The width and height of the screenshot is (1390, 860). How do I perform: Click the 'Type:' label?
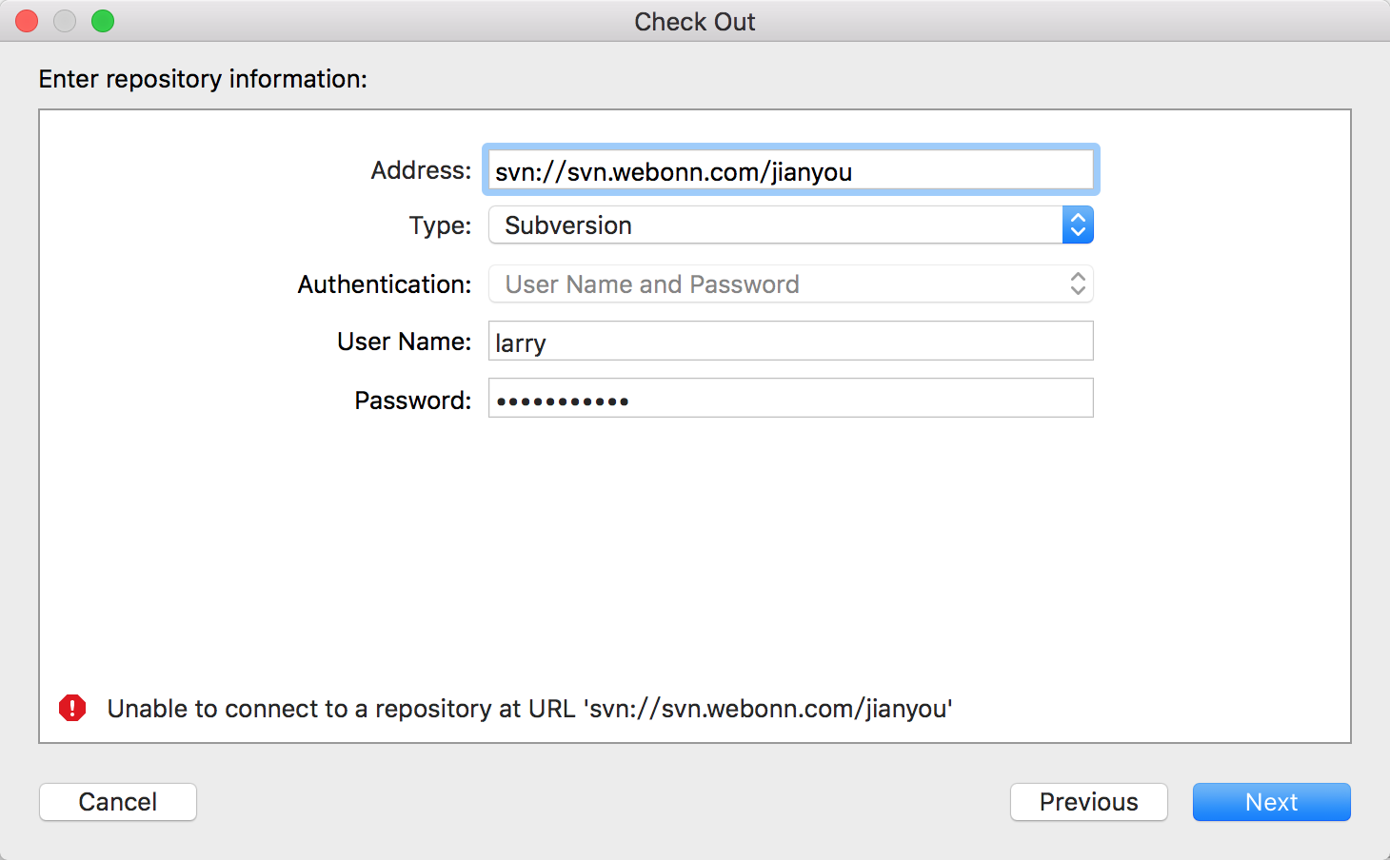click(440, 225)
